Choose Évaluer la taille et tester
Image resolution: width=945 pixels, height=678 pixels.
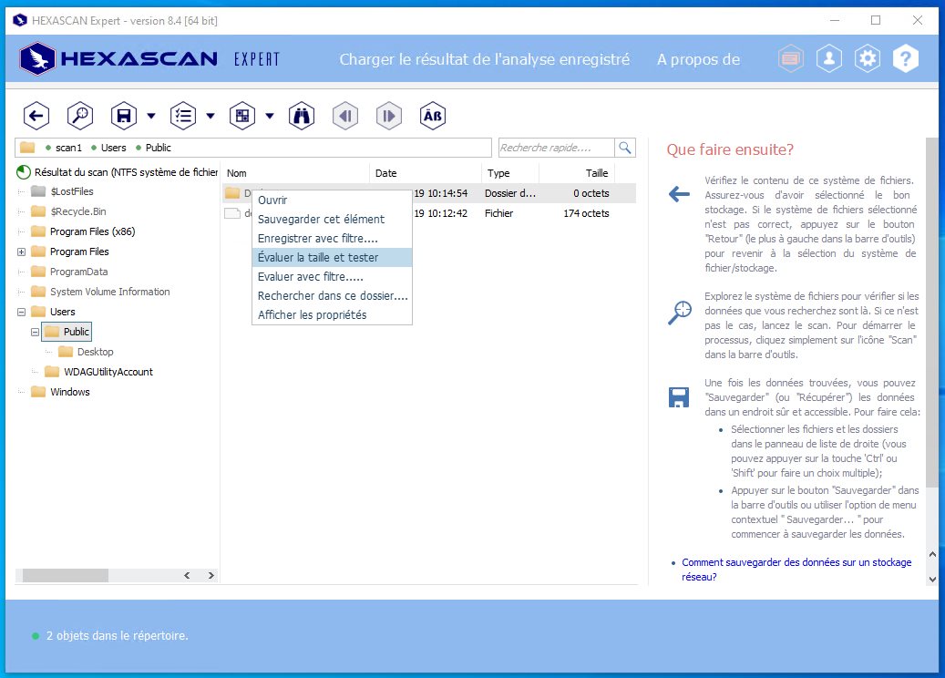coord(332,257)
